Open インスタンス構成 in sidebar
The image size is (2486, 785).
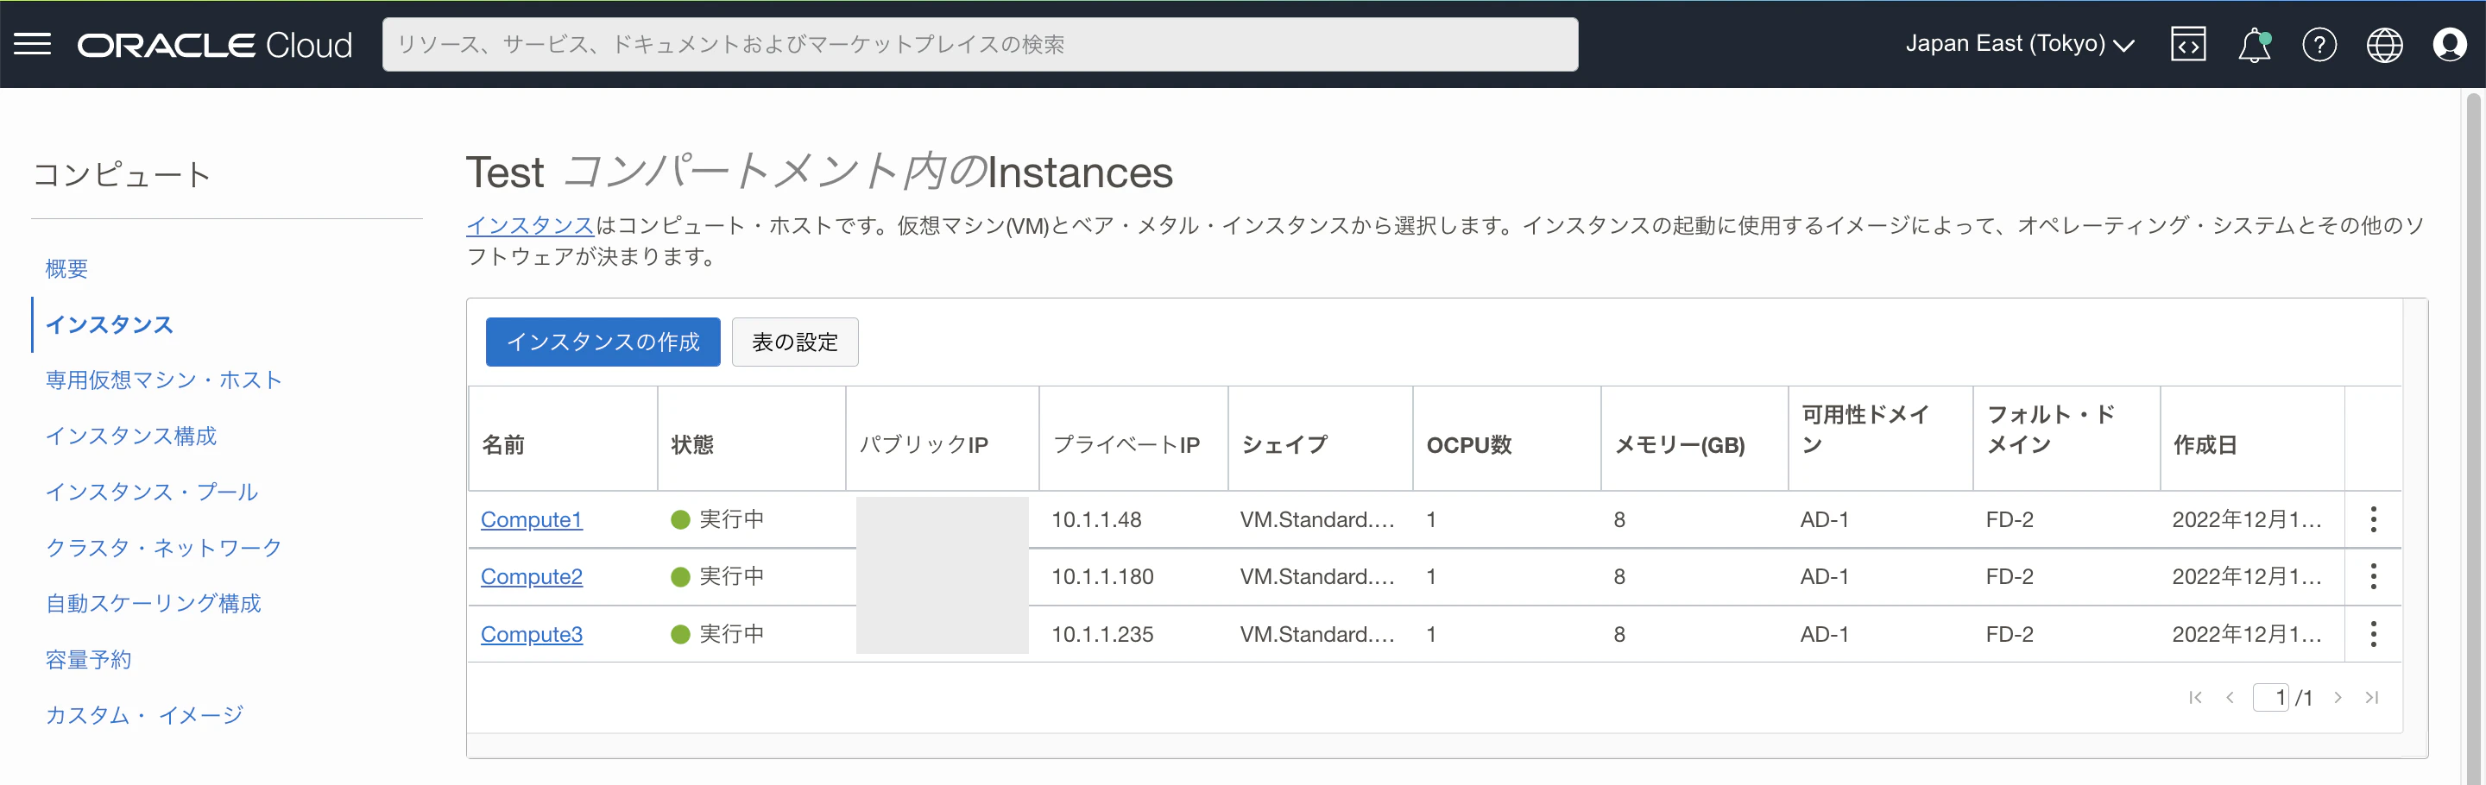pyautogui.click(x=131, y=436)
